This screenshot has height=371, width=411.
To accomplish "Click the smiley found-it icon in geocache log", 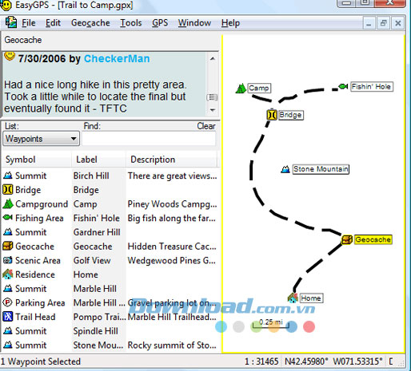I will point(10,56).
